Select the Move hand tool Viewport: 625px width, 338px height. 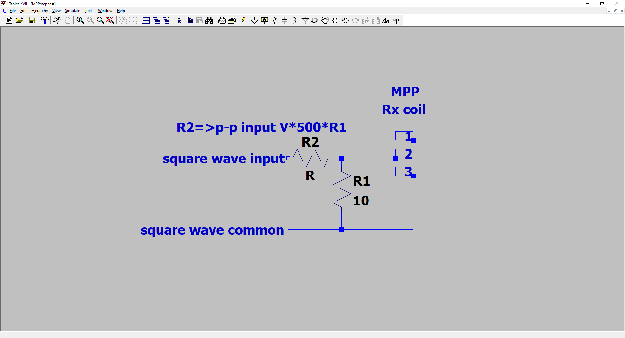(x=325, y=20)
